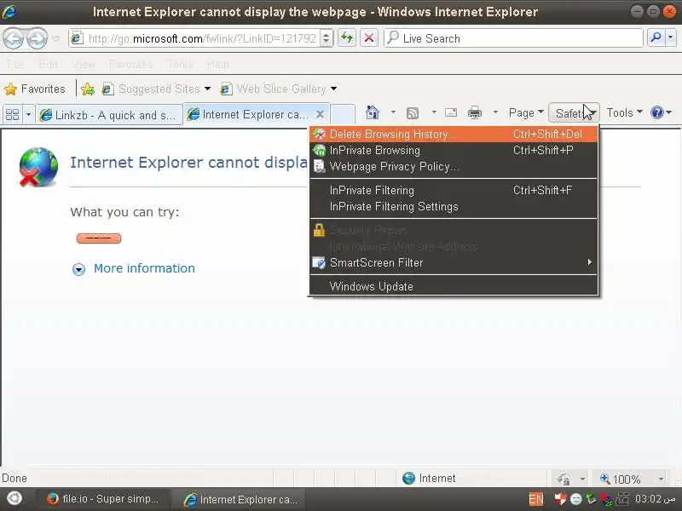Click the Safety command bar button

point(574,113)
